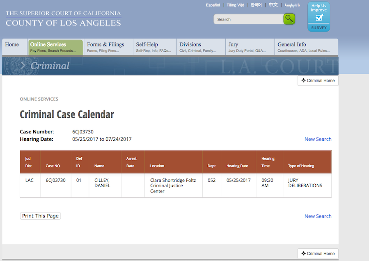Viewport: 369px width, 261px height.
Task: Click the Print This Page button
Action: pyautogui.click(x=40, y=216)
